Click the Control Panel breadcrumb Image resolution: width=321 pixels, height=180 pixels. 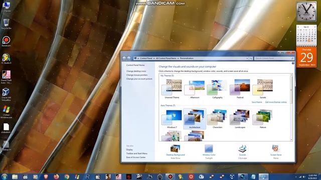click(146, 58)
